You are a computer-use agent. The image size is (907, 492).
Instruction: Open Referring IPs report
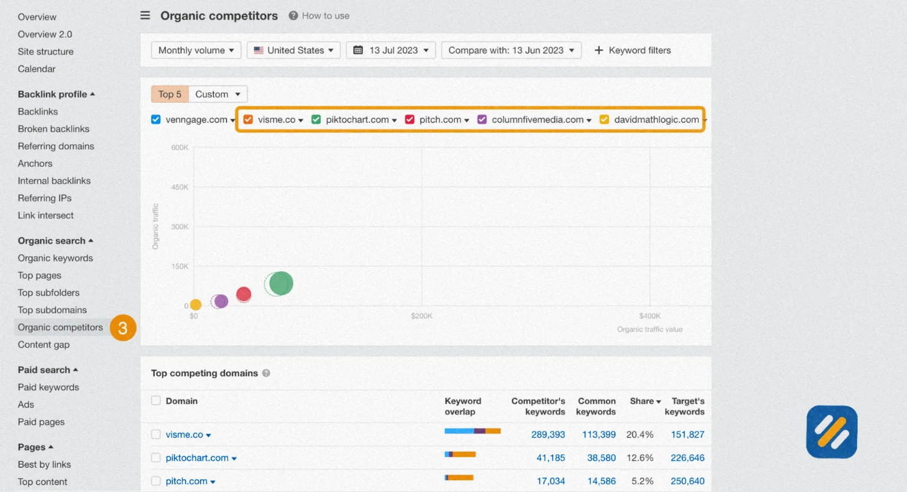tap(45, 198)
